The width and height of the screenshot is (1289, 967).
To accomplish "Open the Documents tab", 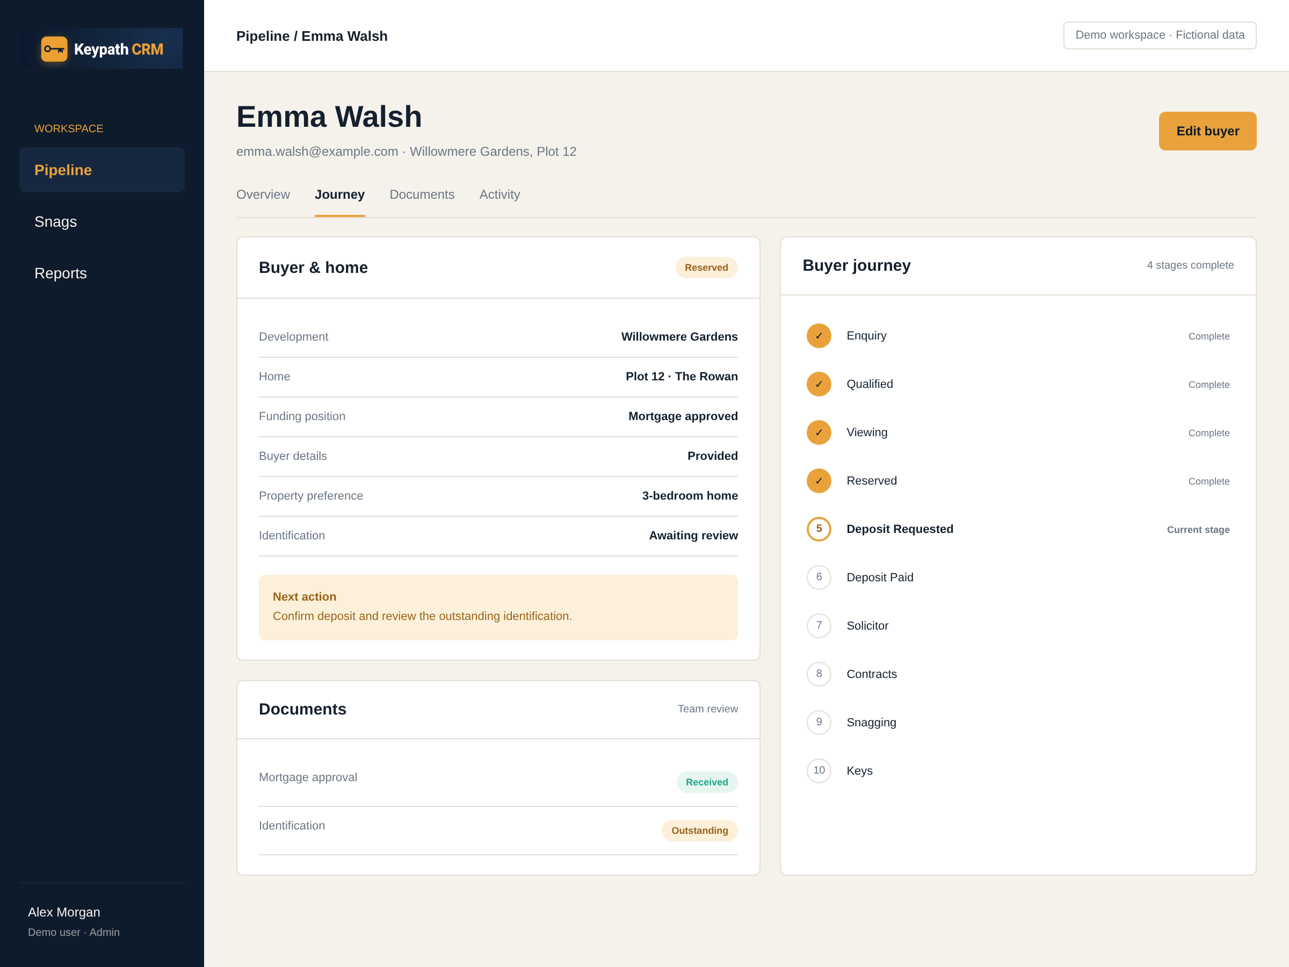I will click(x=422, y=194).
